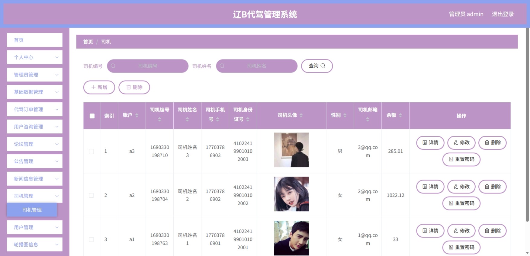Image resolution: width=530 pixels, height=256 pixels.
Task: Expand 代驾订单管理 sidebar menu
Action: pos(35,109)
